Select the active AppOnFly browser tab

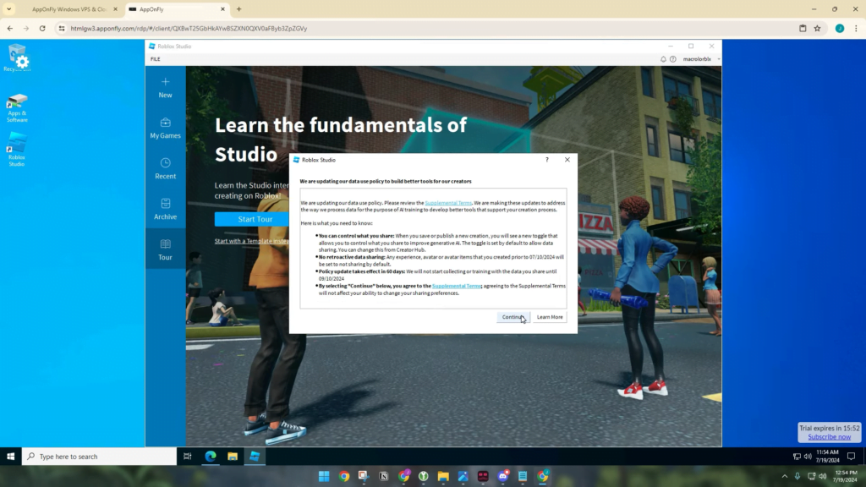click(x=177, y=9)
